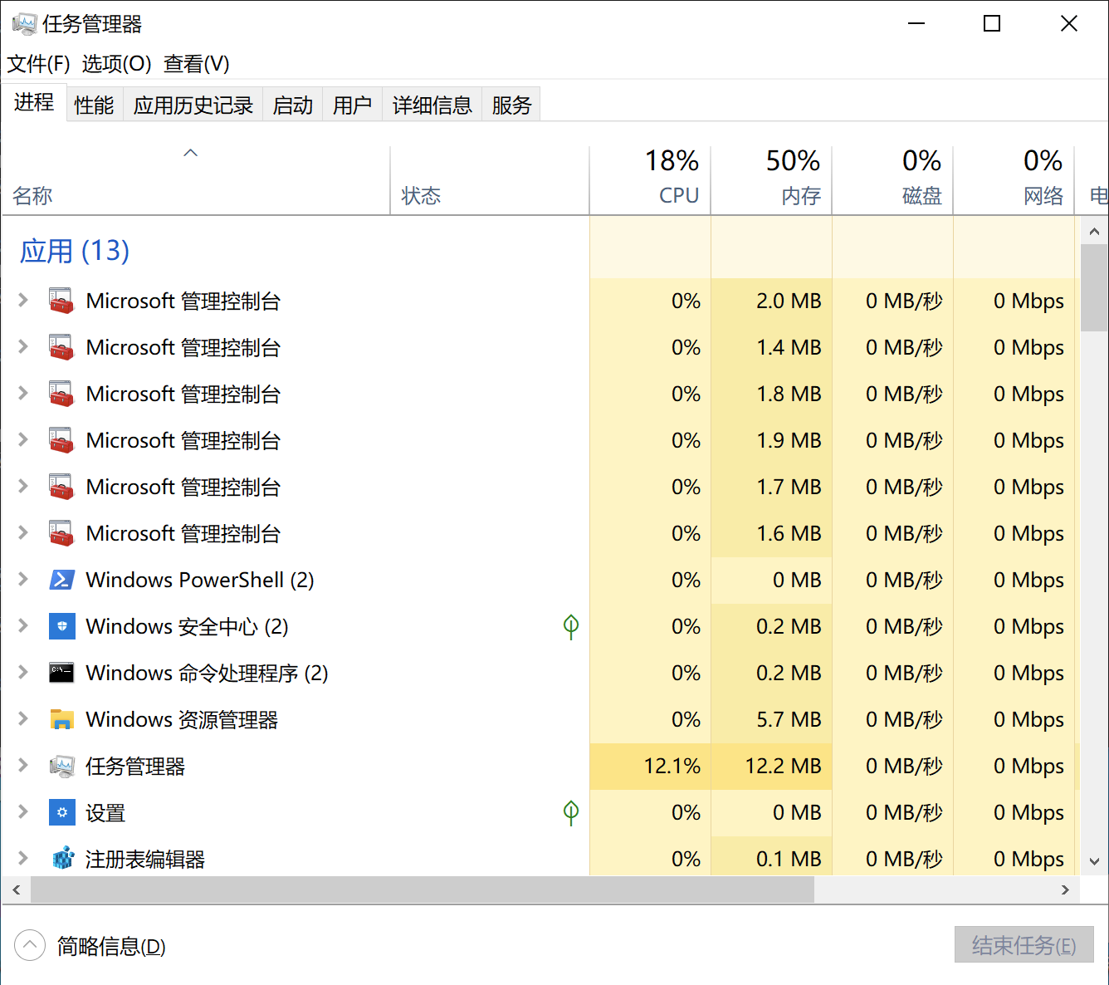Click the Windows PowerShell icon
Image resolution: width=1109 pixels, height=985 pixels.
click(x=61, y=580)
